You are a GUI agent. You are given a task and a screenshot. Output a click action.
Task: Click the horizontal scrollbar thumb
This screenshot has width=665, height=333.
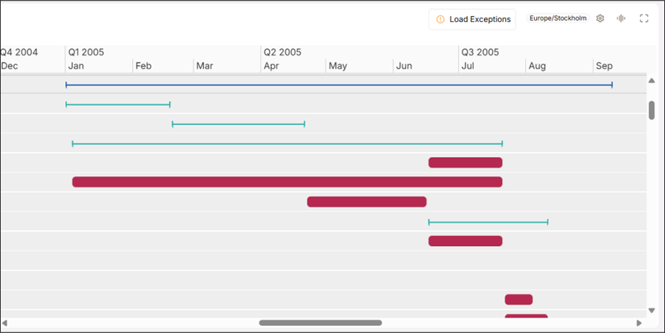pyautogui.click(x=320, y=323)
